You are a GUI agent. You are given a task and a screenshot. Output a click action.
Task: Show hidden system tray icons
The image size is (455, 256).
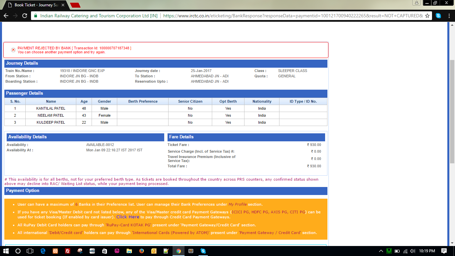(x=381, y=251)
